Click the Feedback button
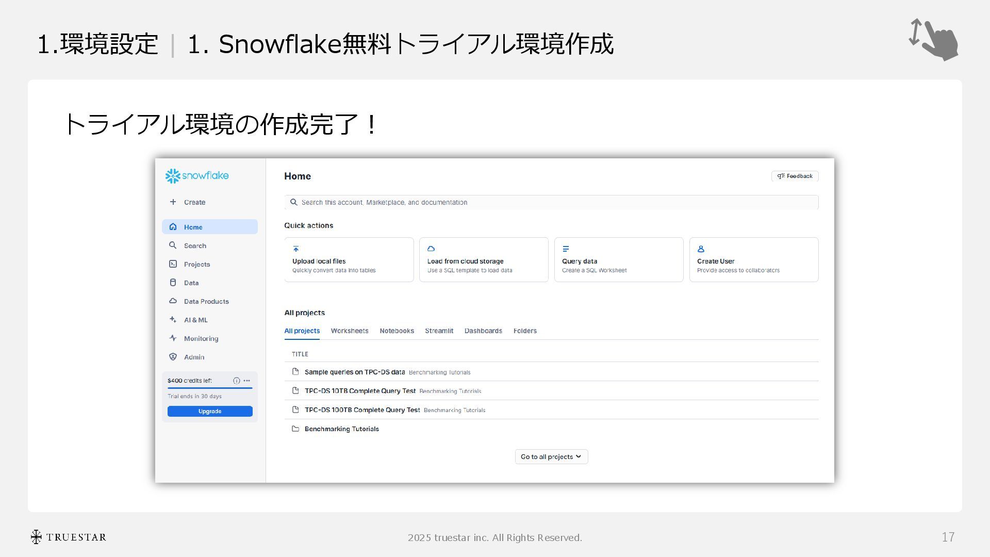This screenshot has width=990, height=557. tap(795, 176)
